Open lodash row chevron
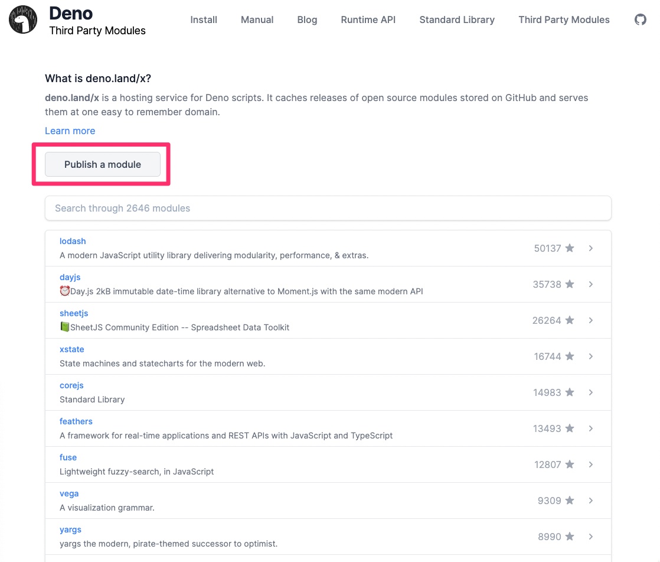 [591, 248]
